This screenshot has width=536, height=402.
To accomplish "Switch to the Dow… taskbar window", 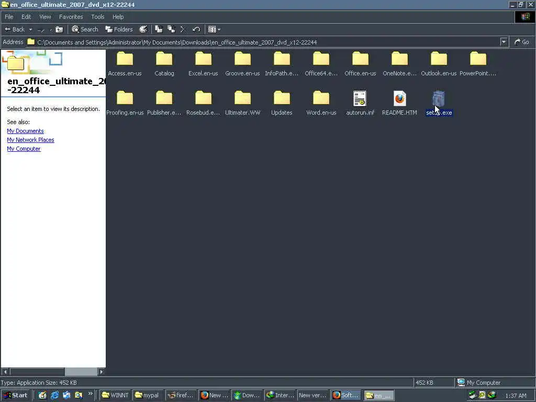I will (247, 396).
